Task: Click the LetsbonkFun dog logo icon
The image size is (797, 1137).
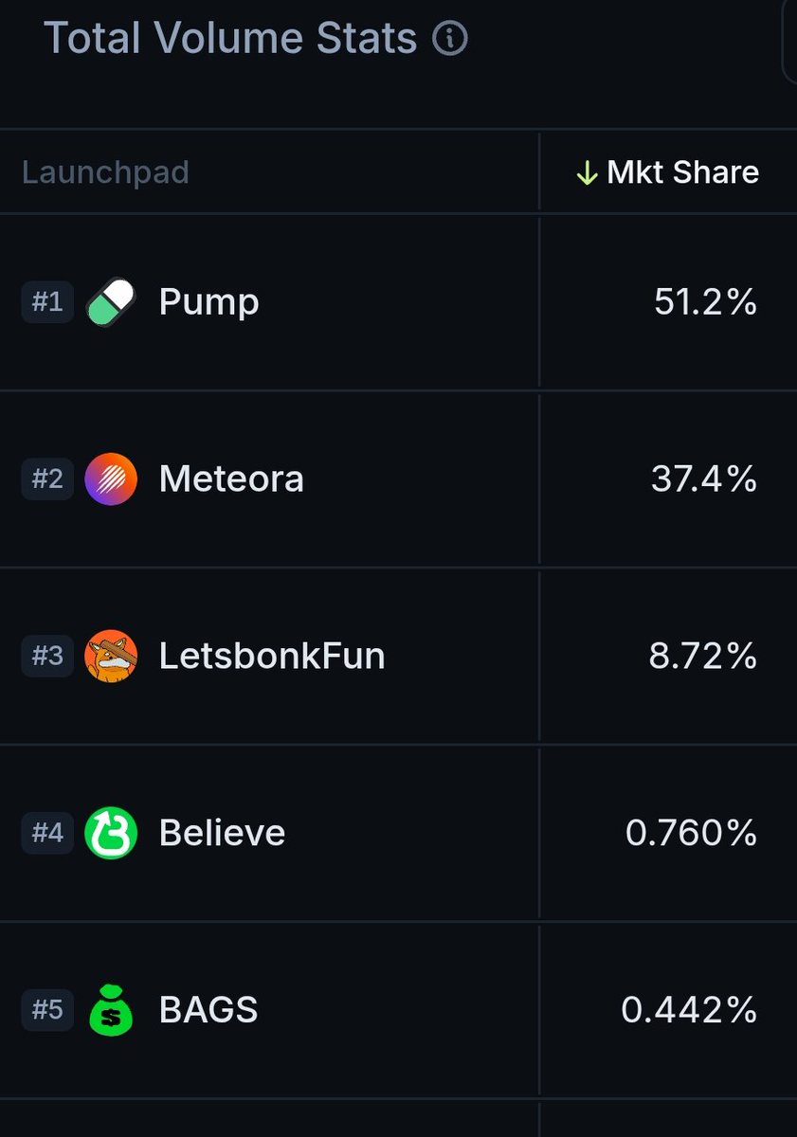Action: tap(111, 656)
